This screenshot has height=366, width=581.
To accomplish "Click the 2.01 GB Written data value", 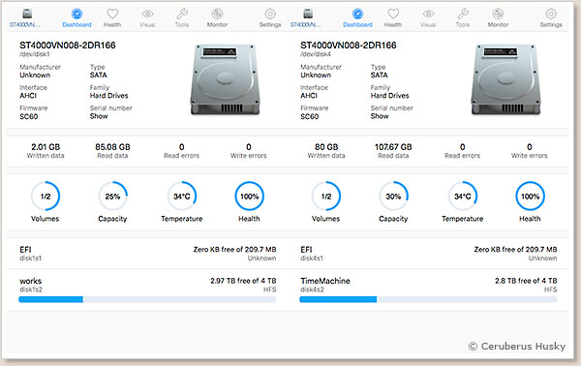I will (x=46, y=147).
